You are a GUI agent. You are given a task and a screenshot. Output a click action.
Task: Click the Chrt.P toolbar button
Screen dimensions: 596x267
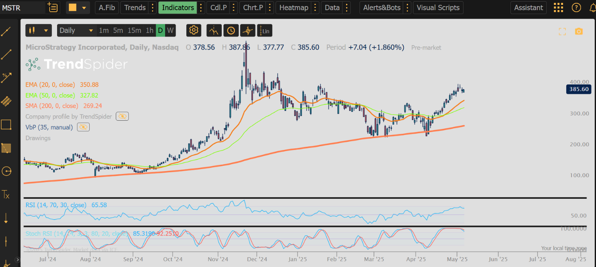tap(253, 7)
